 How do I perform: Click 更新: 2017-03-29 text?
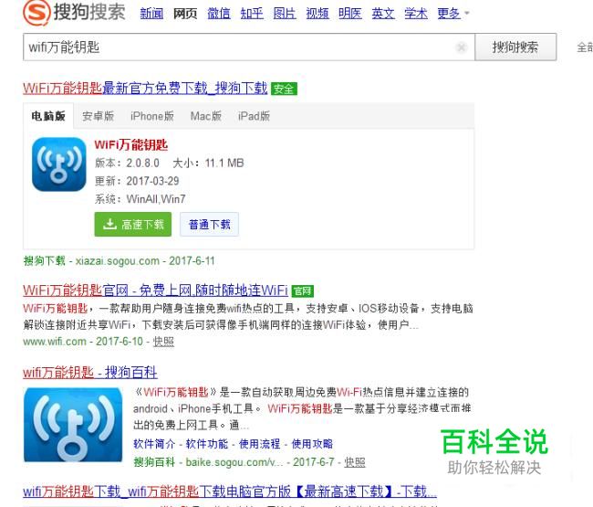click(x=137, y=181)
